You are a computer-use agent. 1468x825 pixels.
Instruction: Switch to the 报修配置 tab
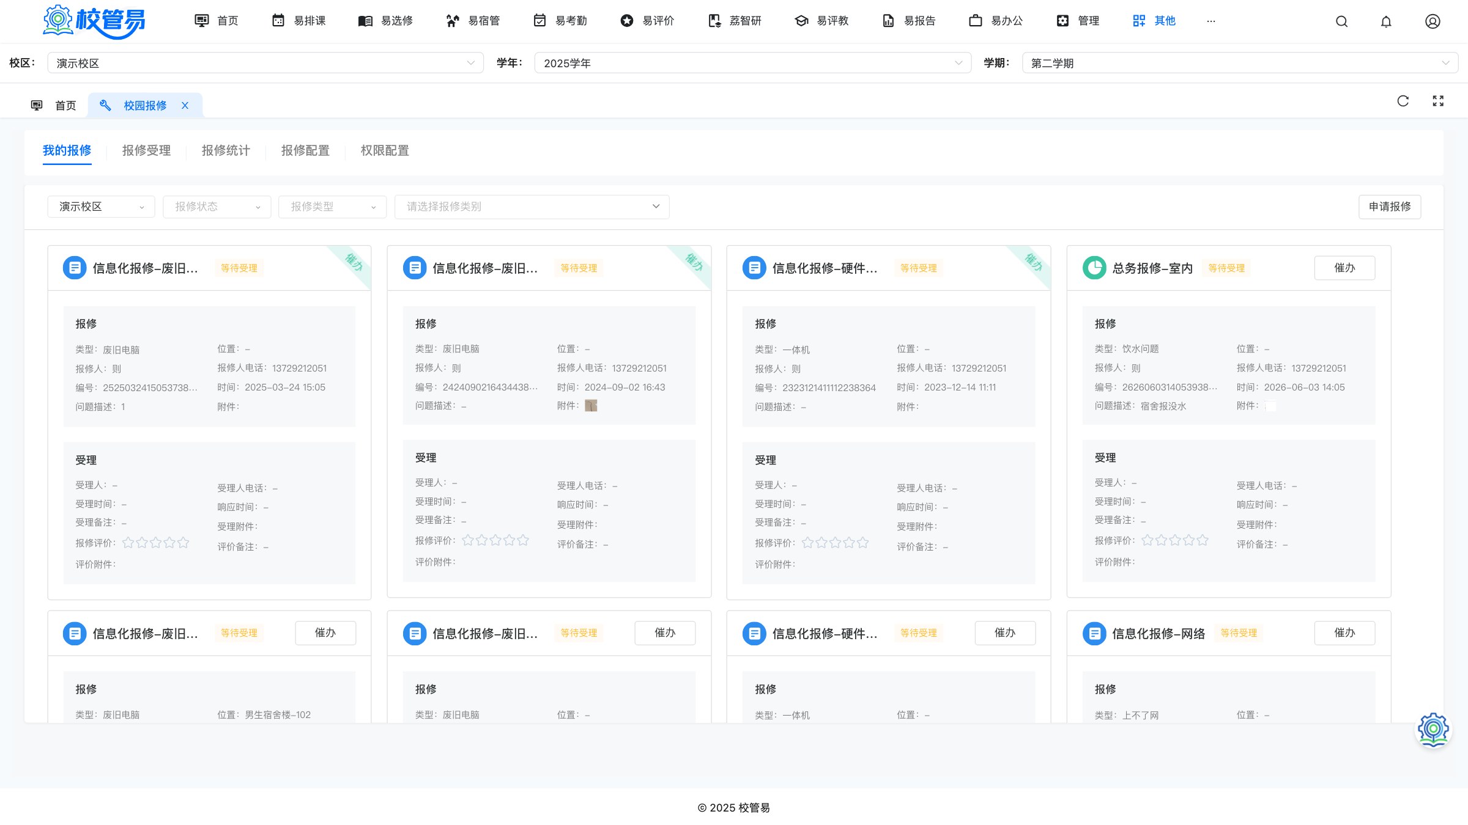pos(306,150)
